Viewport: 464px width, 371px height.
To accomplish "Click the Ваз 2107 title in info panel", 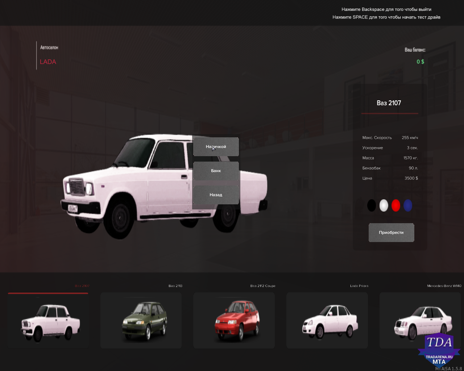I will click(389, 103).
